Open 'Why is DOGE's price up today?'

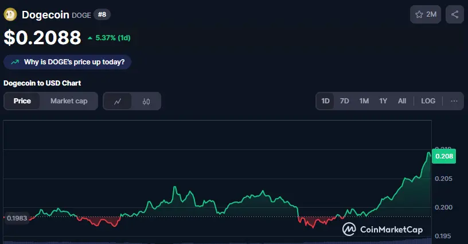click(x=68, y=62)
